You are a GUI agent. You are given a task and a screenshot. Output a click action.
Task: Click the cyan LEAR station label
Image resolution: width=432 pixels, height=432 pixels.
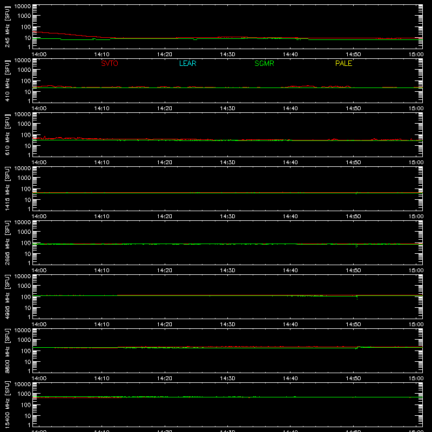coord(187,63)
